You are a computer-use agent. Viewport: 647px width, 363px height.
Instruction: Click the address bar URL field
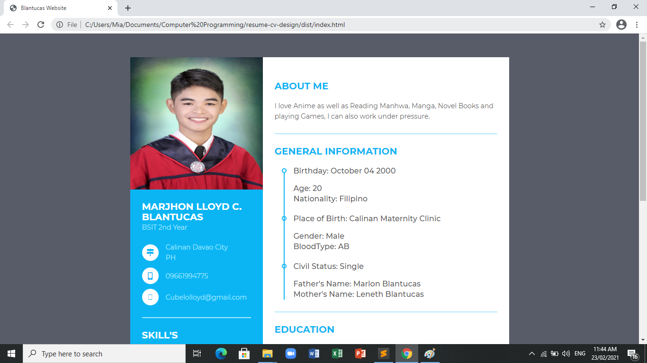coord(332,25)
